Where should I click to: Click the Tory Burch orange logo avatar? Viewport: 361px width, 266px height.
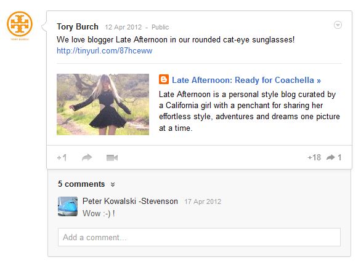point(20,24)
